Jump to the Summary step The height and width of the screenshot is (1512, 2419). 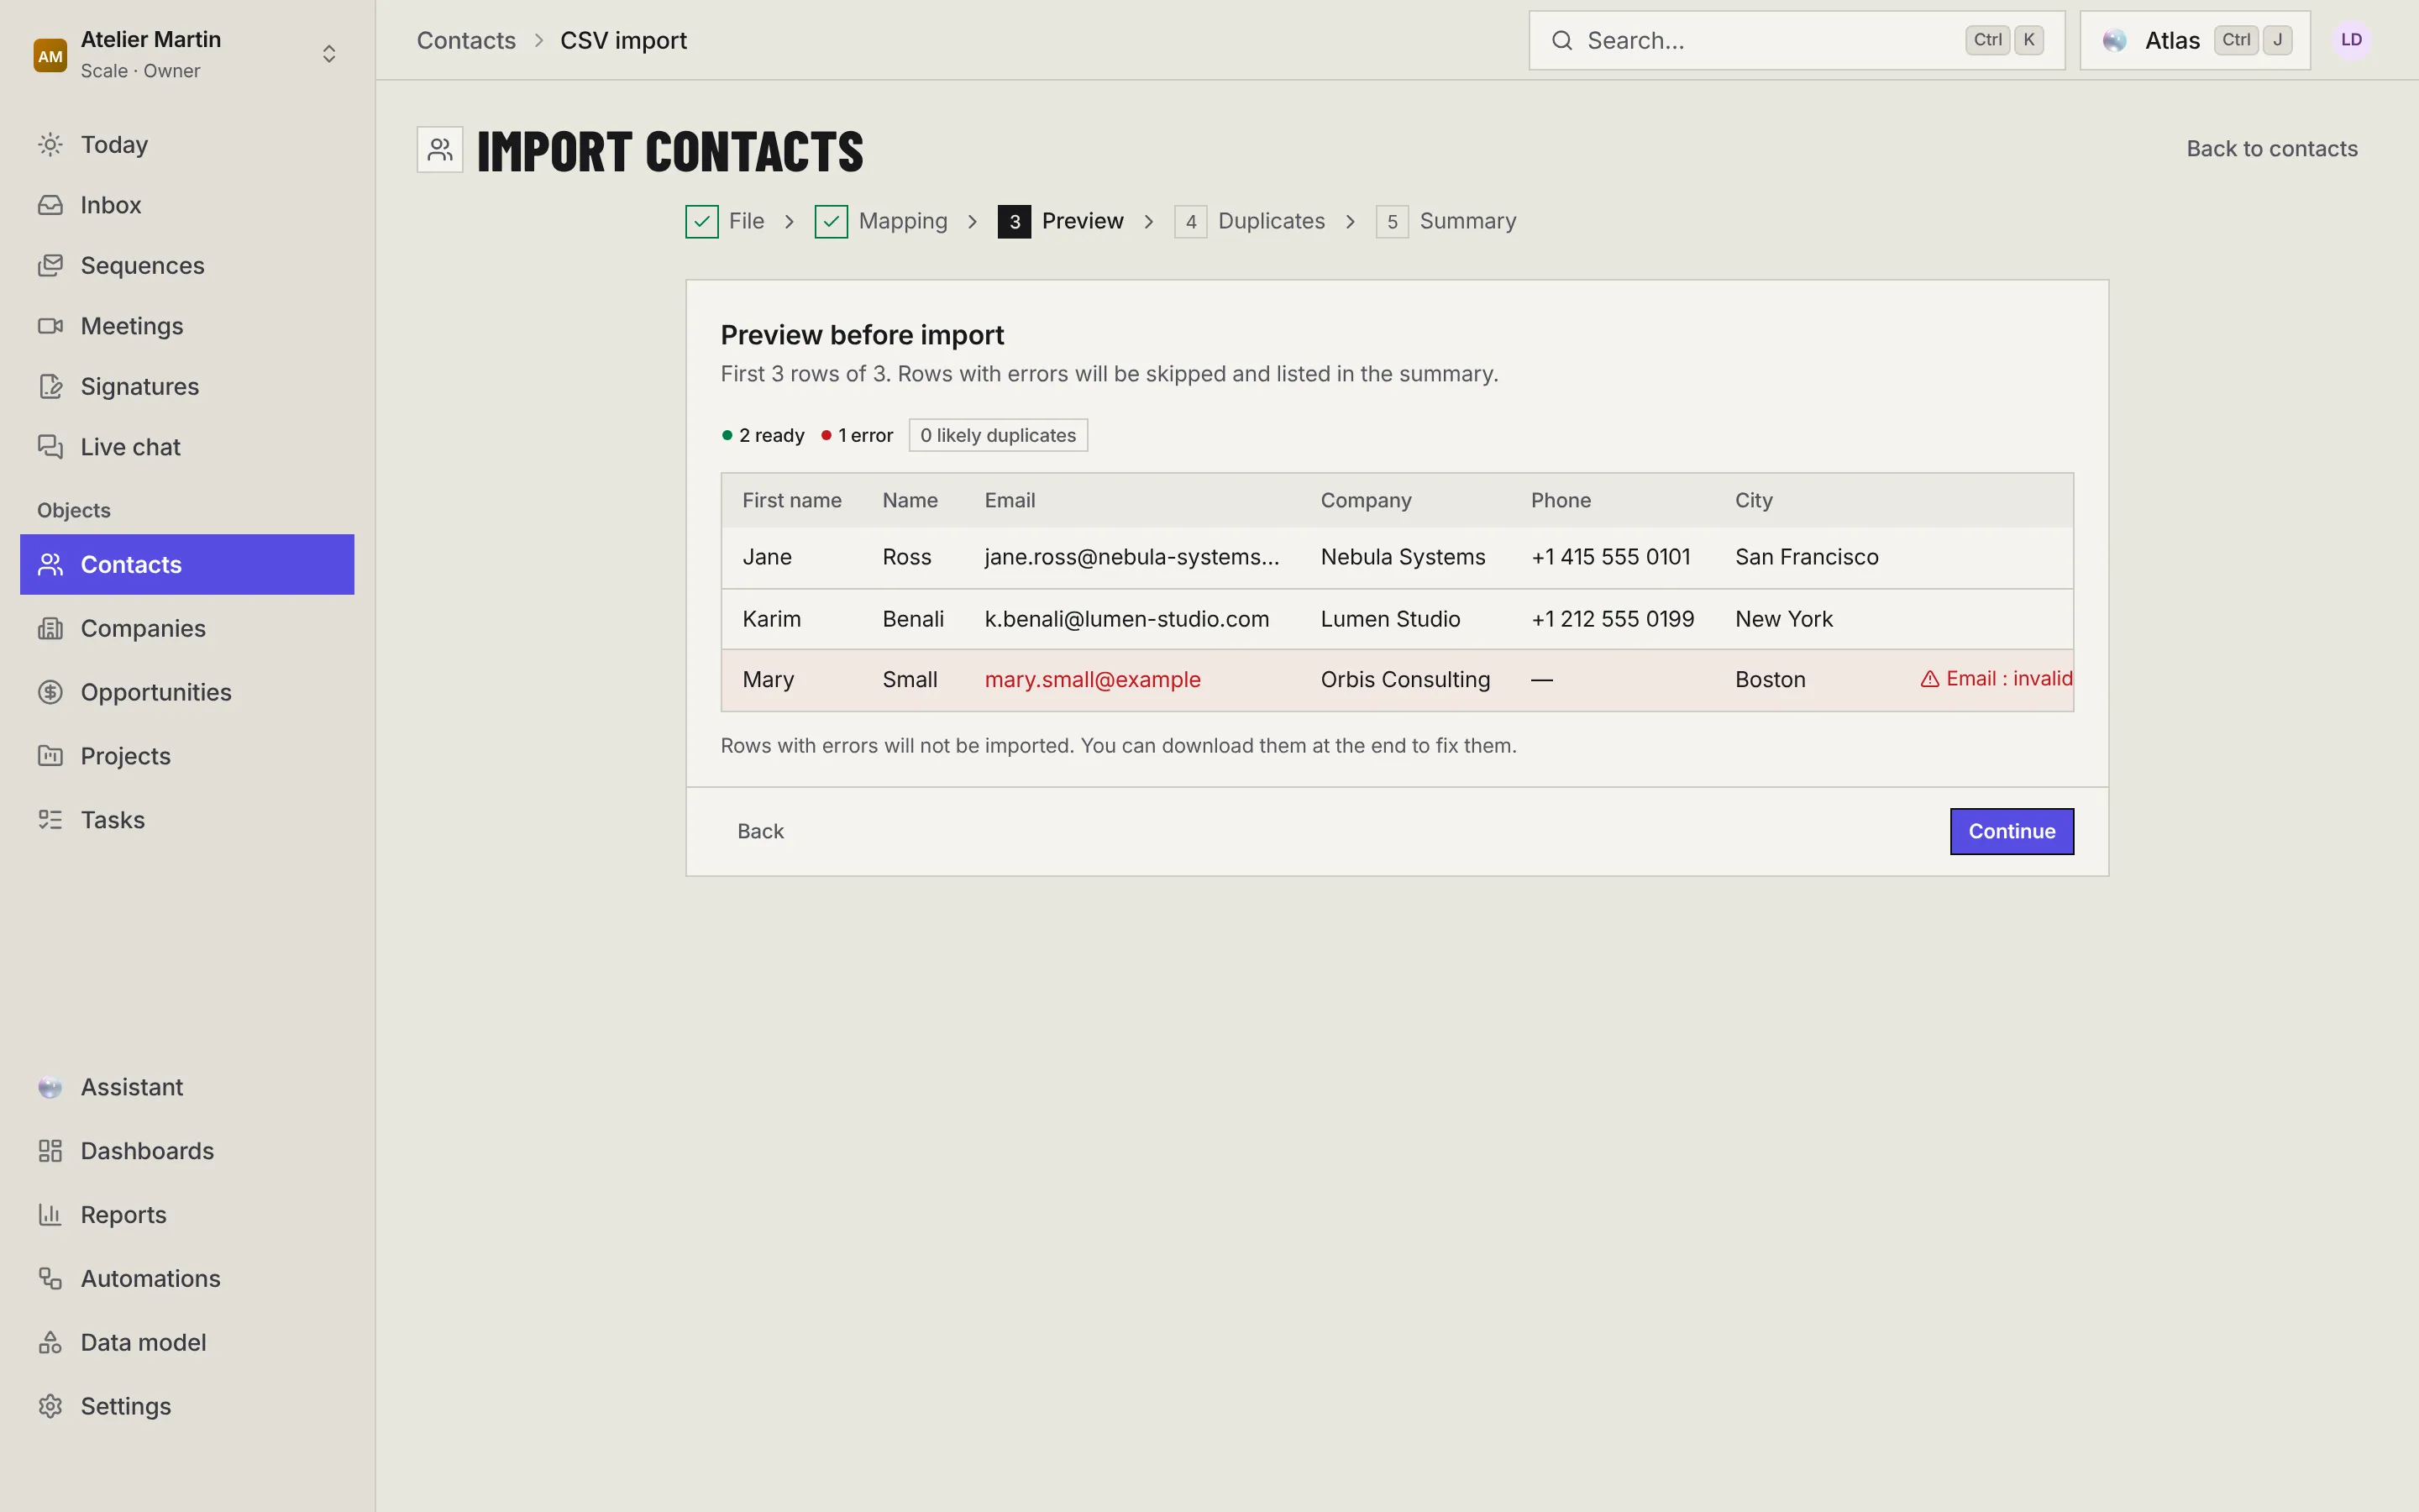(x=1446, y=221)
